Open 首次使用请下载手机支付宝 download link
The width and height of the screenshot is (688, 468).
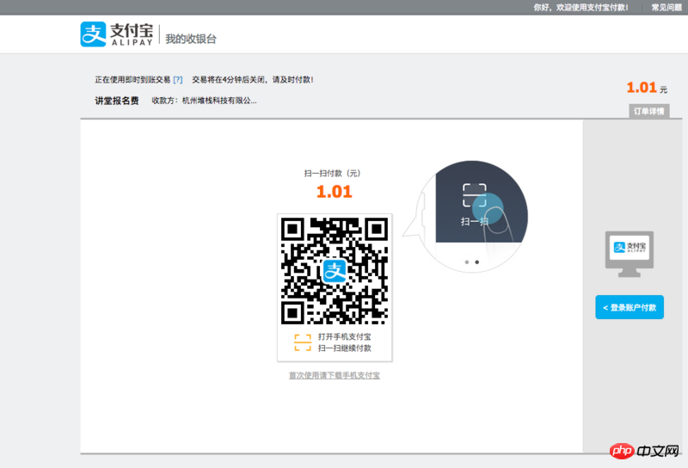[335, 375]
